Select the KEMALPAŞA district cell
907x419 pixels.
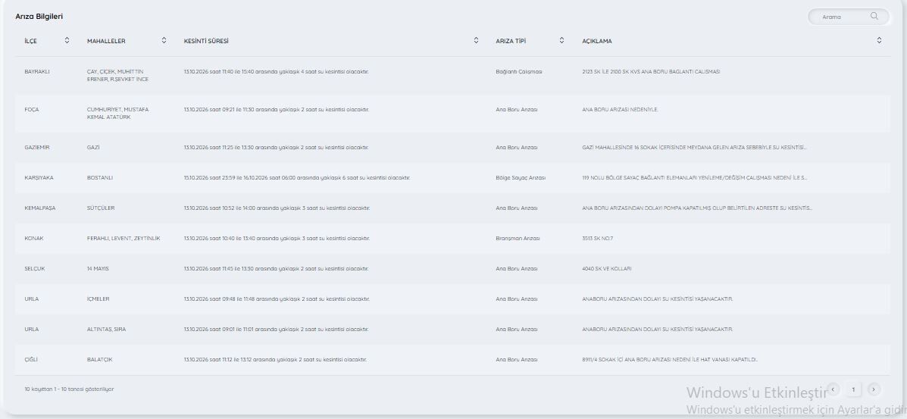click(x=40, y=208)
